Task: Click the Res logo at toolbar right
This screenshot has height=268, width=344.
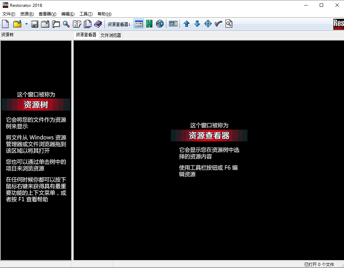Action: pyautogui.click(x=339, y=24)
